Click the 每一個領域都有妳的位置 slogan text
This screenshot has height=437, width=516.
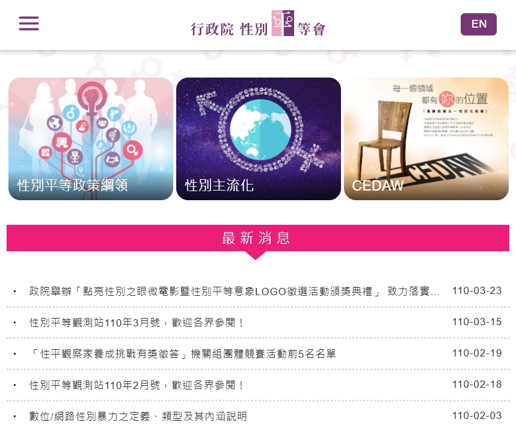click(440, 95)
